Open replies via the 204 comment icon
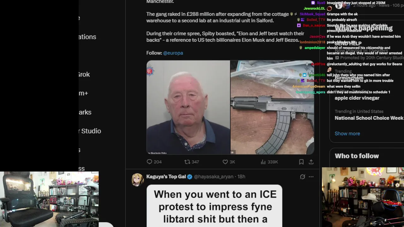 pos(150,162)
